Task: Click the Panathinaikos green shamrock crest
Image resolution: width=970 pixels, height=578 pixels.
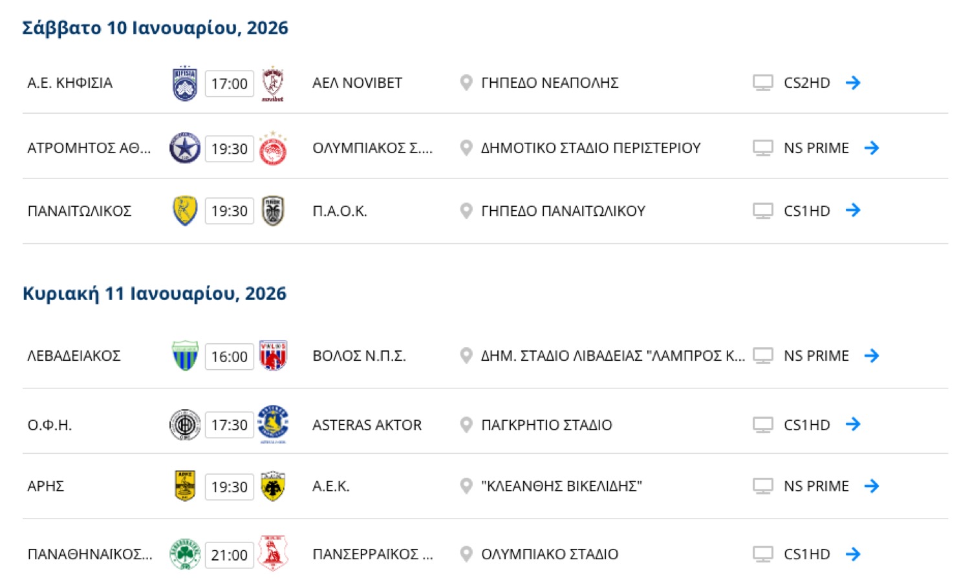Action: click(185, 554)
